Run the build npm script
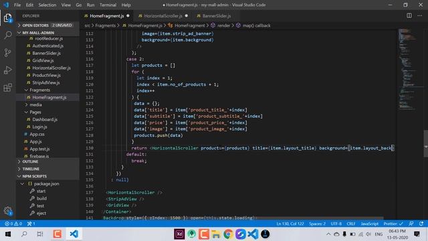Screen dimensions: 428x241 41,198
